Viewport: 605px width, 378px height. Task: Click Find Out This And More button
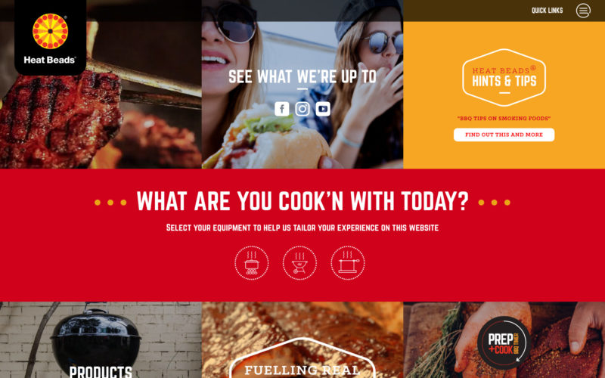[x=504, y=135]
